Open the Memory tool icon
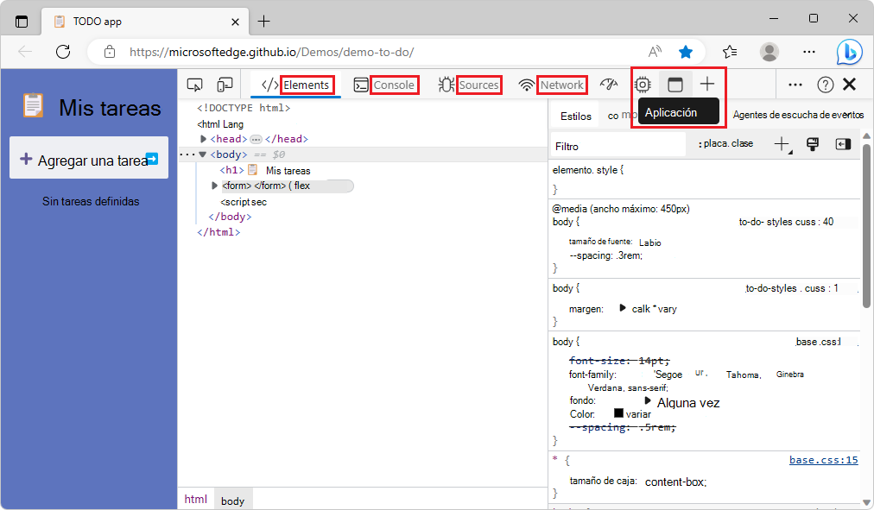Screen dimensions: 874x510 point(643,85)
